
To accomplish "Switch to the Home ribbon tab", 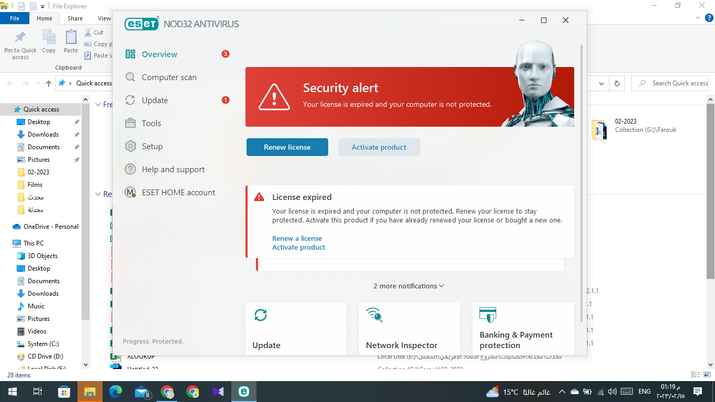I will coord(44,18).
